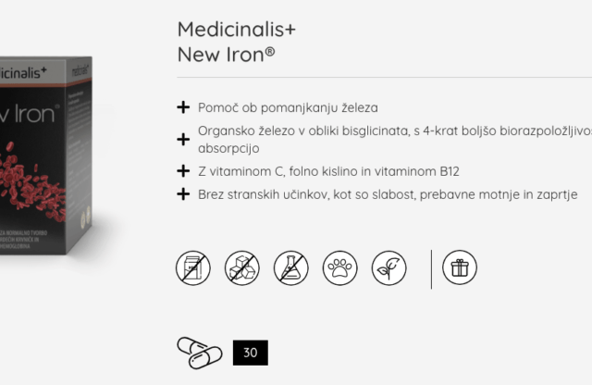Click the two capsules icon
The width and height of the screenshot is (592, 385).
click(200, 353)
